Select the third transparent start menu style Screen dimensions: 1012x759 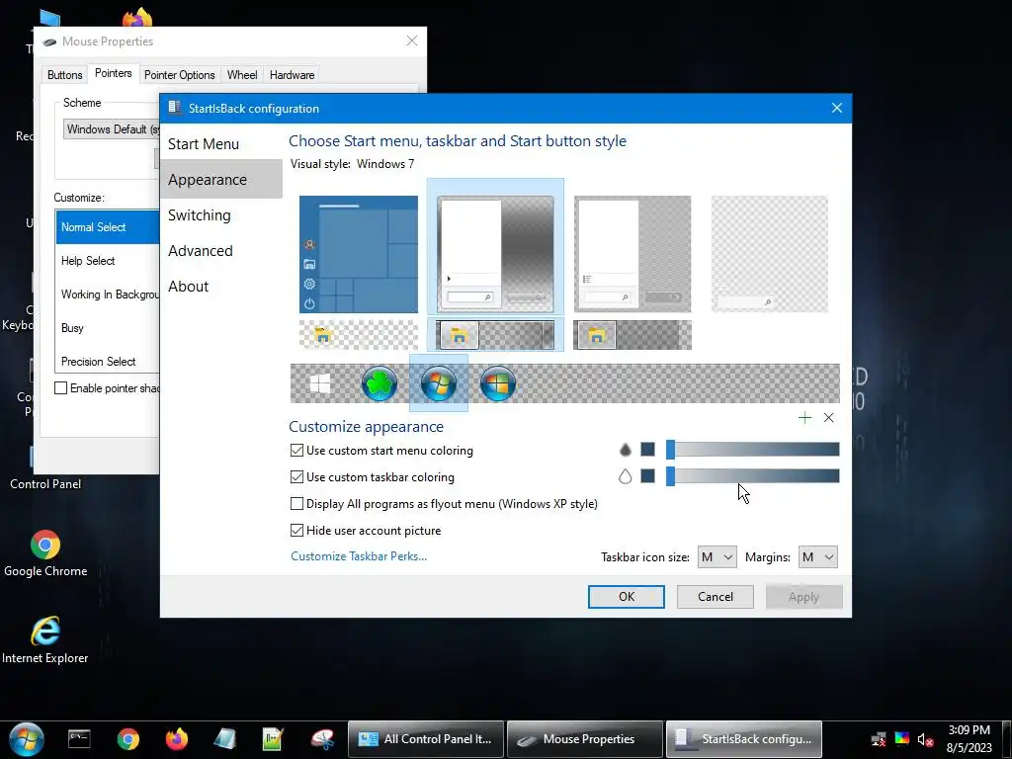click(632, 254)
